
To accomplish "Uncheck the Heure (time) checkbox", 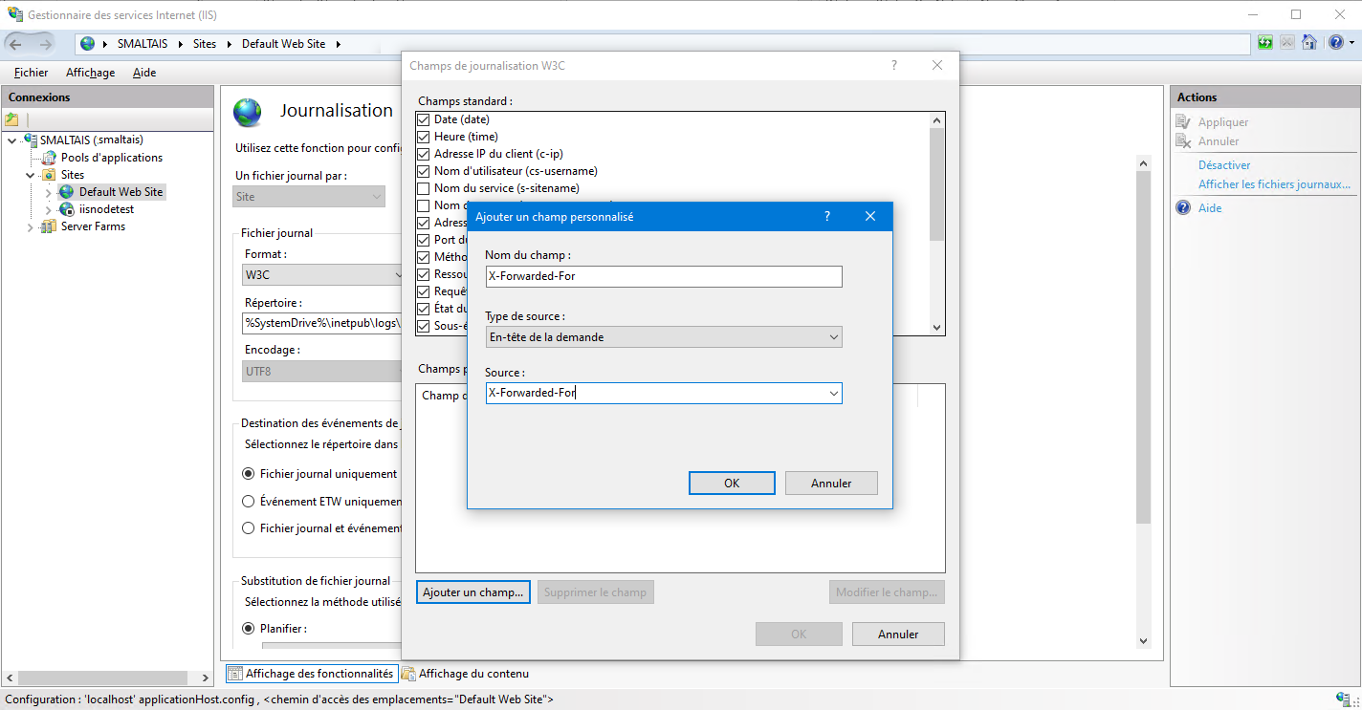I will 424,137.
